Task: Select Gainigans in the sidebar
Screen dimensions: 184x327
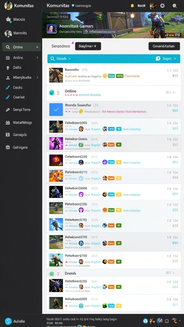Action: click(x=20, y=147)
